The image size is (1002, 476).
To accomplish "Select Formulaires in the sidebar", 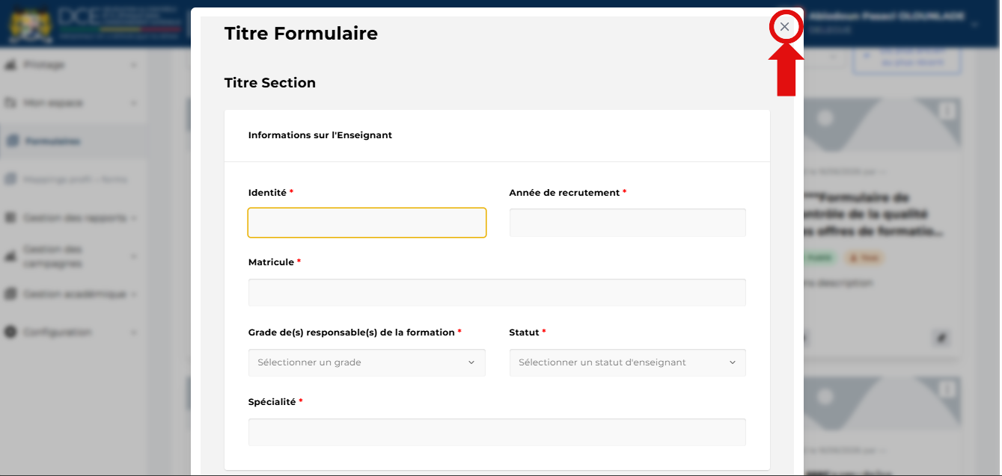I will coord(73,141).
